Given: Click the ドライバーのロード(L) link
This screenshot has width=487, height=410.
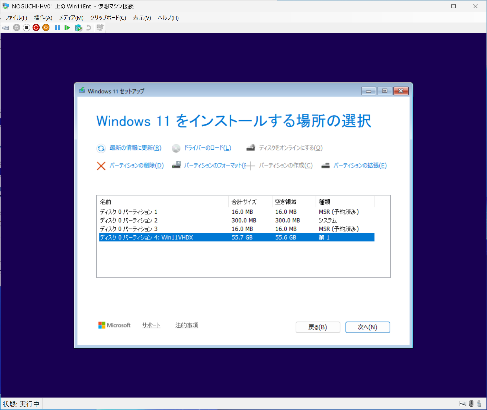Looking at the screenshot, I should 207,148.
